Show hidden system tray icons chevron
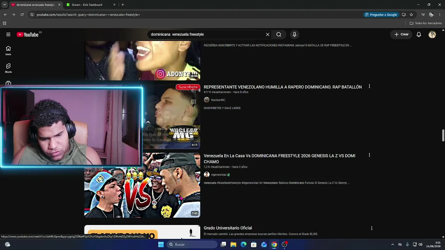 [x=393, y=244]
